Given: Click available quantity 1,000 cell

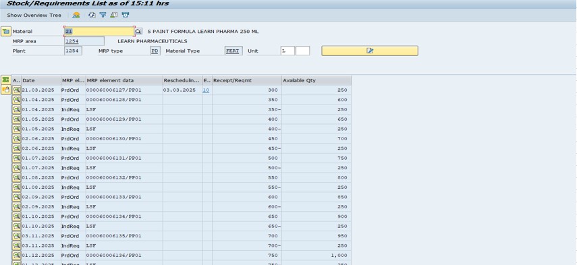Looking at the screenshot, I should [x=317, y=256].
